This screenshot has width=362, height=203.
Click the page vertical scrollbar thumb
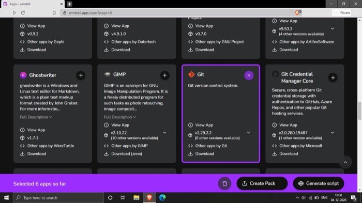click(x=359, y=111)
